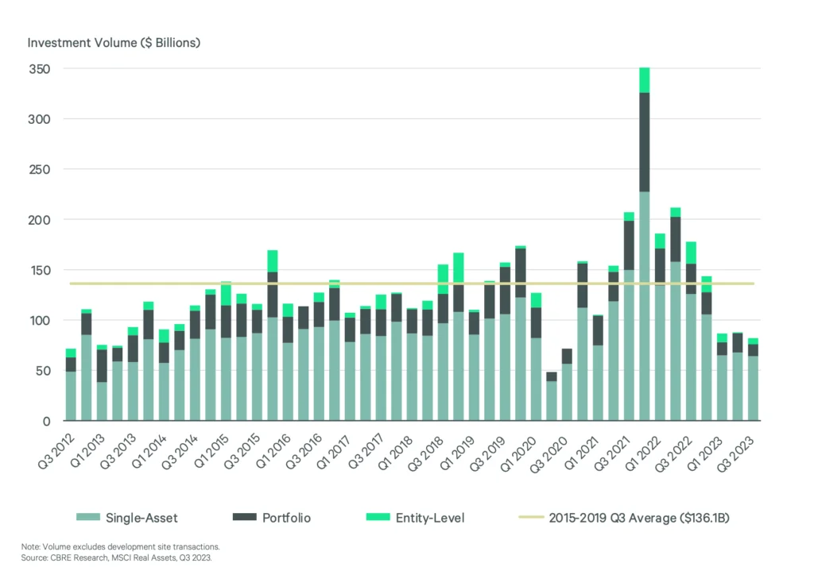Click the 'Q1 2022' x-axis label
Screen dimensions: 814x567
point(643,453)
